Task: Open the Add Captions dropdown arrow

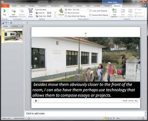Action: tap(118, 17)
